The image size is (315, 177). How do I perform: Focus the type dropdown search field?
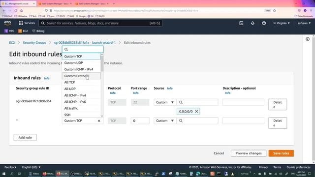point(83,49)
